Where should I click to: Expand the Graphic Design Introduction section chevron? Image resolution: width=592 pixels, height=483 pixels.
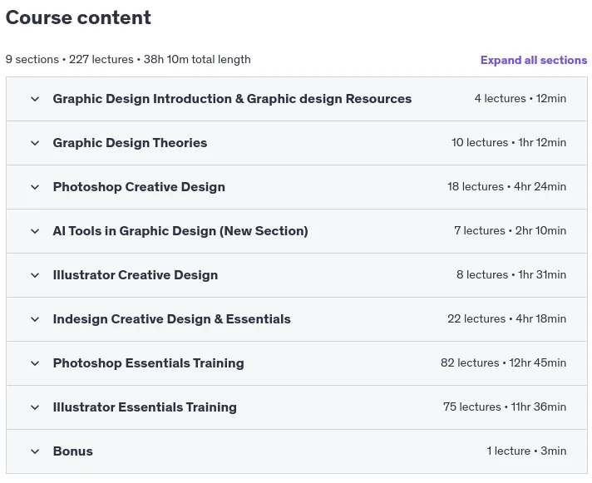[x=35, y=99]
